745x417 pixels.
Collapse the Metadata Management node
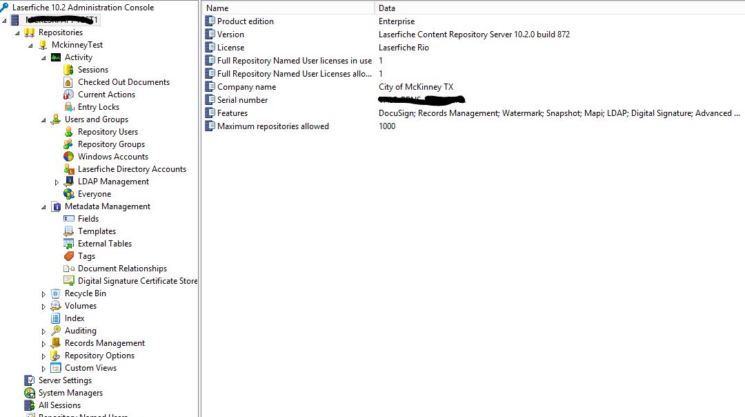coord(43,207)
